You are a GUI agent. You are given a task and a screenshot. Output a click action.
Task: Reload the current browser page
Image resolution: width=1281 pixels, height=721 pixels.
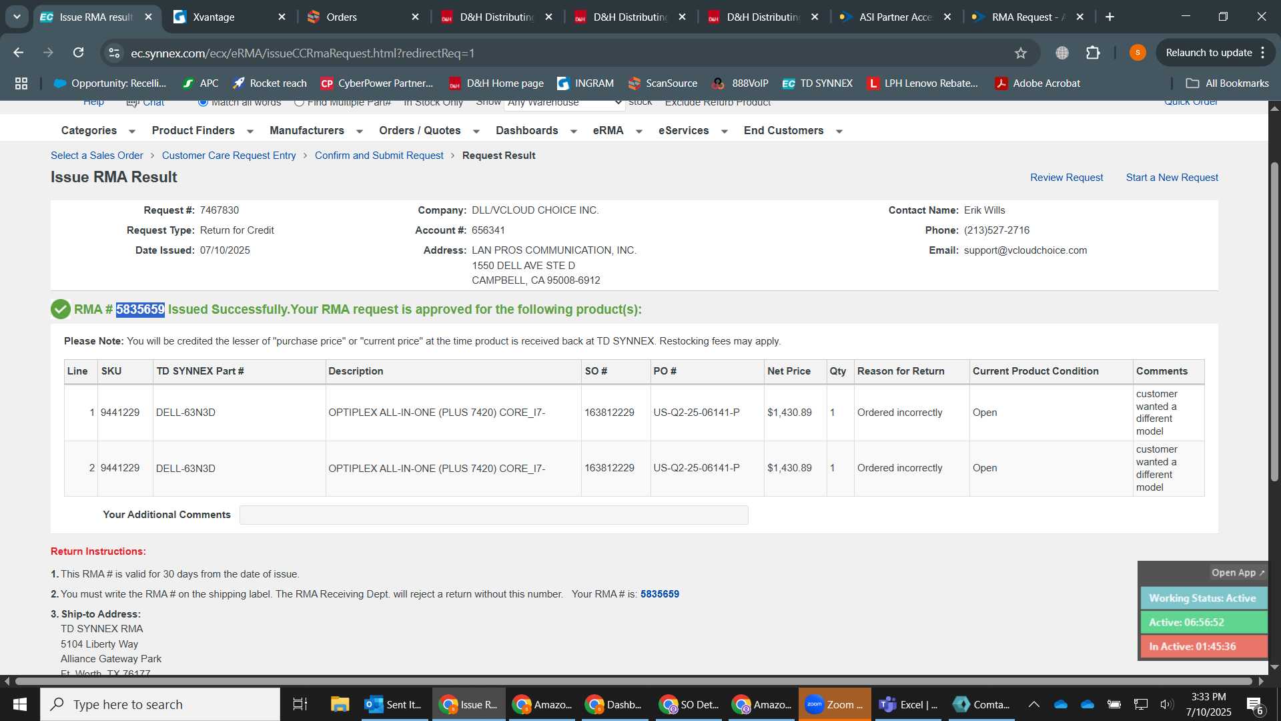pyautogui.click(x=79, y=53)
